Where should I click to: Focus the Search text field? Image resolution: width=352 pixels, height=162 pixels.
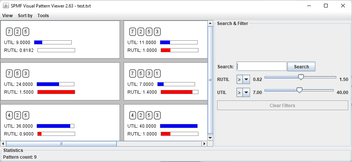[x=262, y=66]
